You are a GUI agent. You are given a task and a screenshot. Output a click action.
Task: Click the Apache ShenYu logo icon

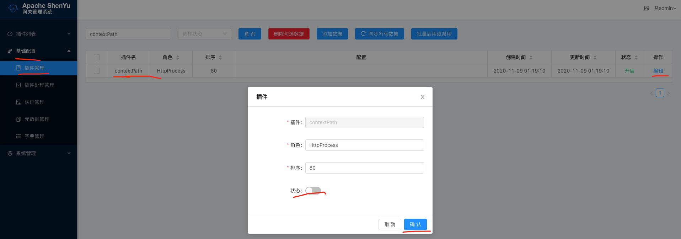click(13, 9)
